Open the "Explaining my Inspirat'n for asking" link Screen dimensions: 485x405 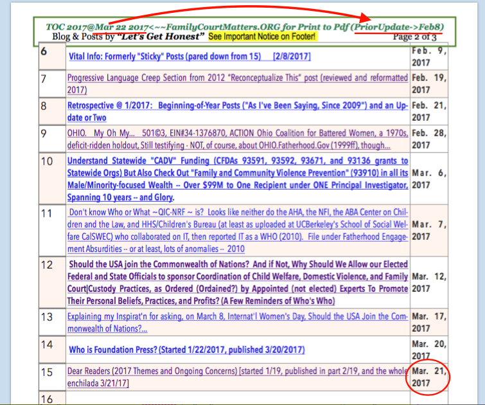click(238, 322)
